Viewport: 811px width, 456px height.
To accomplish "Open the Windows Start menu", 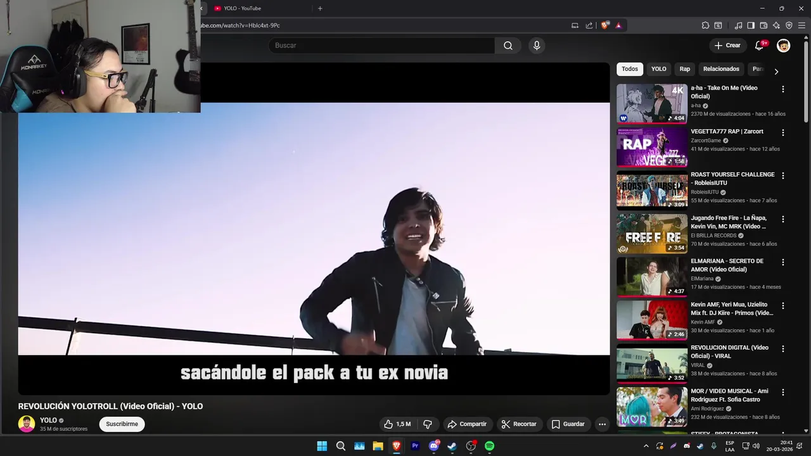I will coord(322,446).
